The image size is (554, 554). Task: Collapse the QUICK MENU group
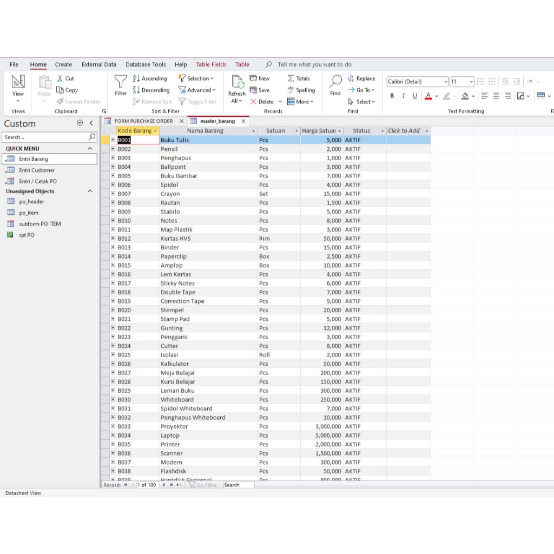tap(90, 148)
